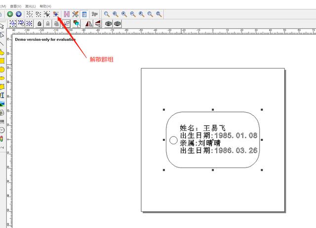Screen dimensions: 316x228
Task: Open the 激光(L) menu
Action: click(x=31, y=6)
